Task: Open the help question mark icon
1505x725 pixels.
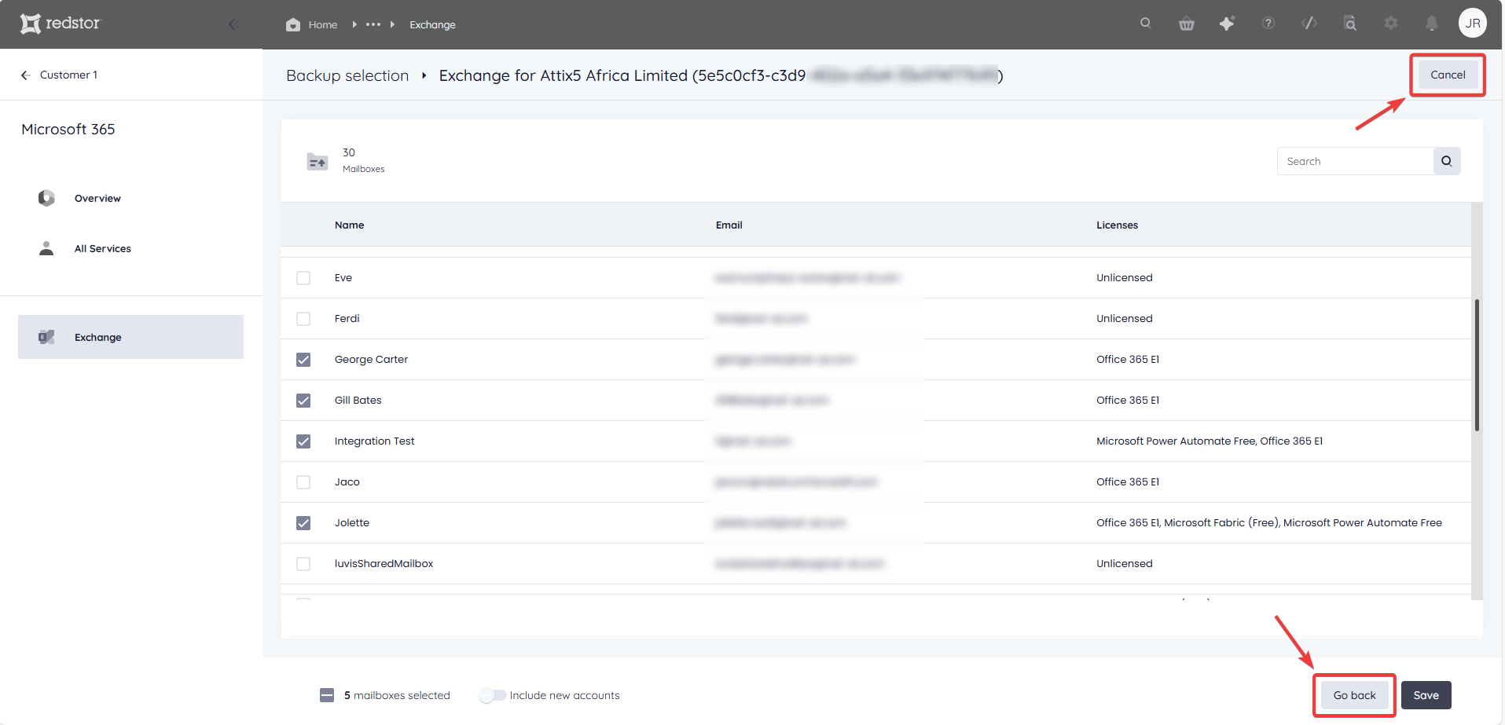Action: [x=1268, y=24]
